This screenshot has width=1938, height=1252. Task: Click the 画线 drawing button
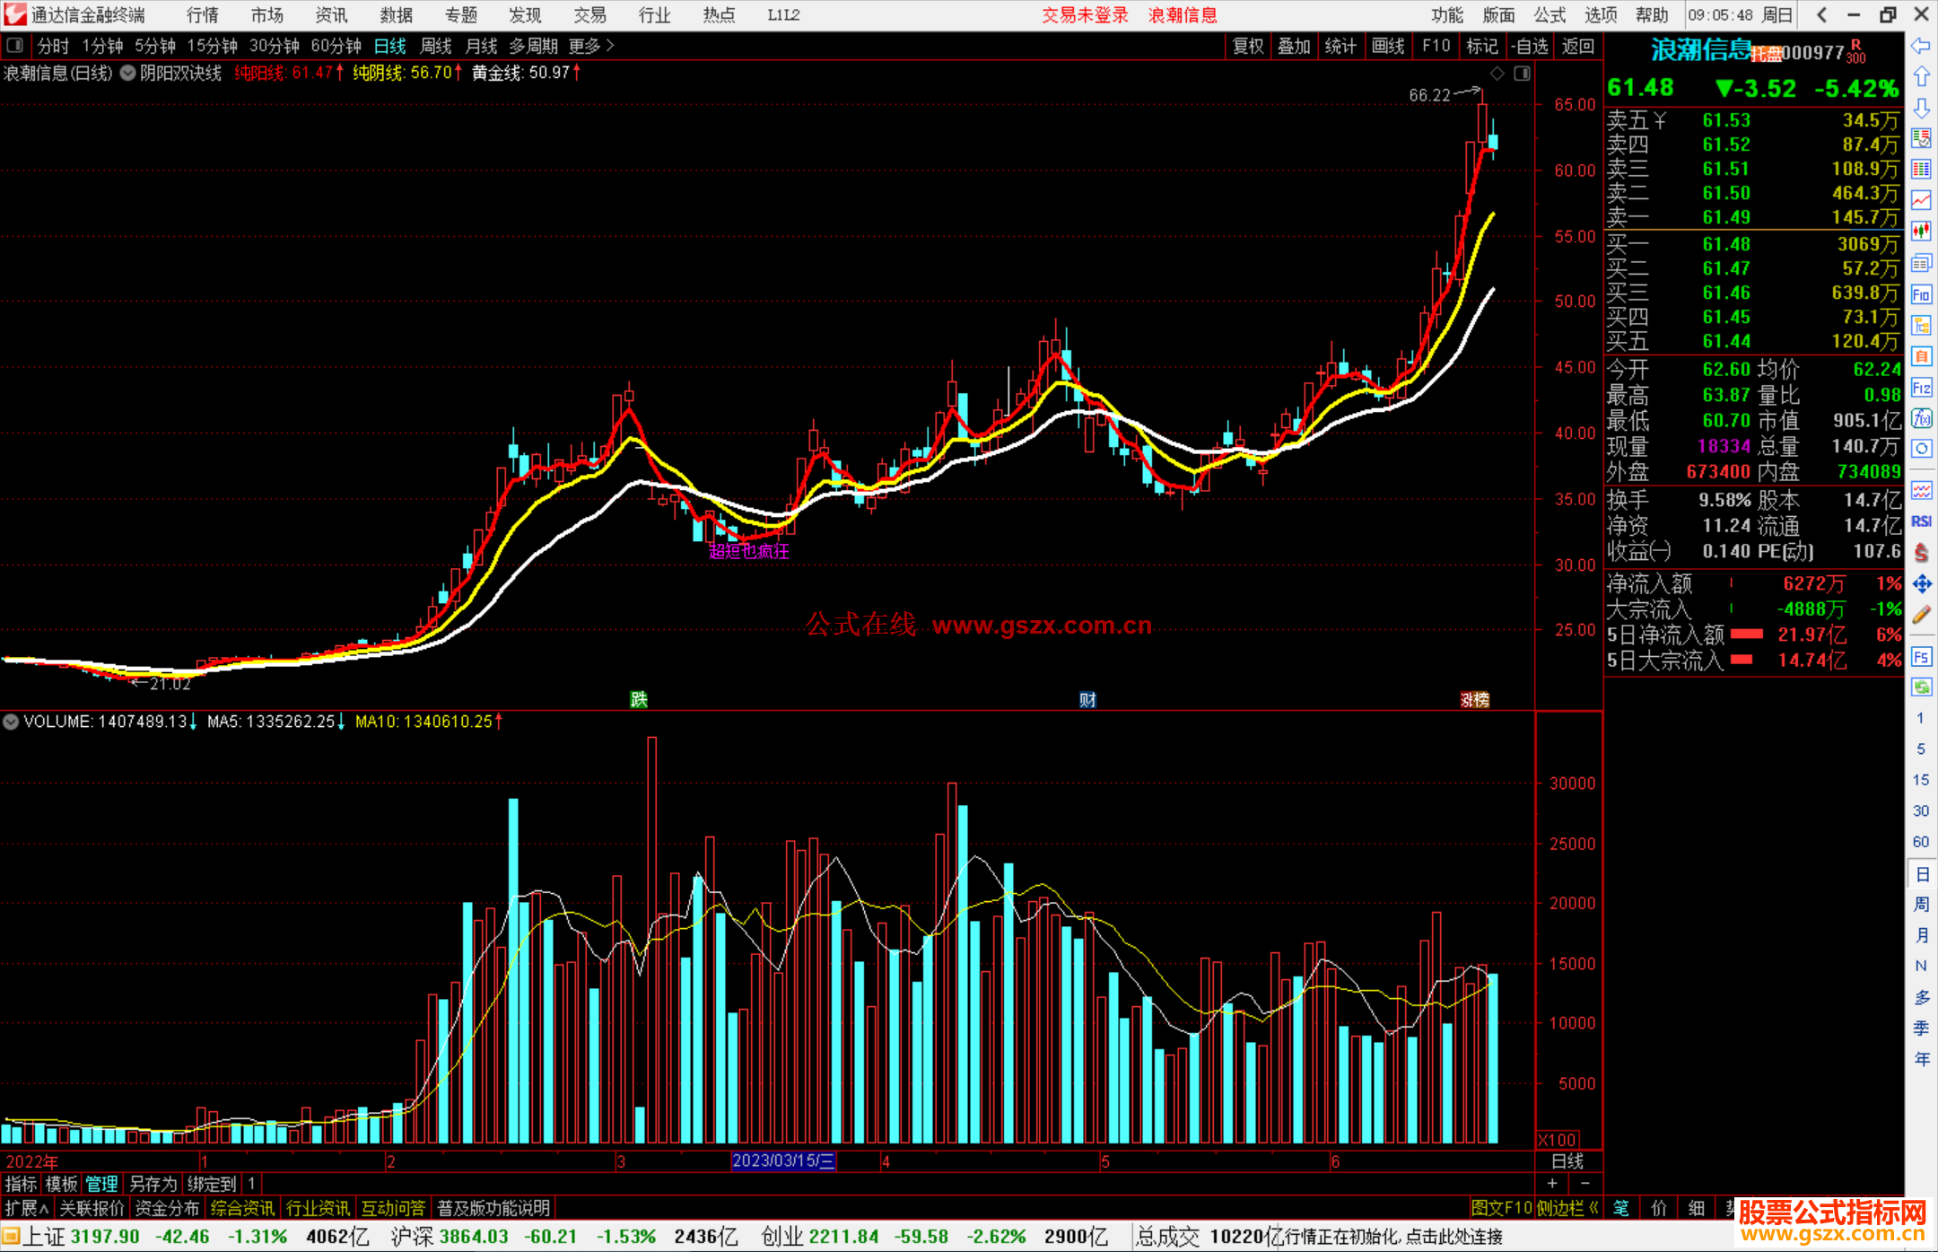pyautogui.click(x=1387, y=46)
